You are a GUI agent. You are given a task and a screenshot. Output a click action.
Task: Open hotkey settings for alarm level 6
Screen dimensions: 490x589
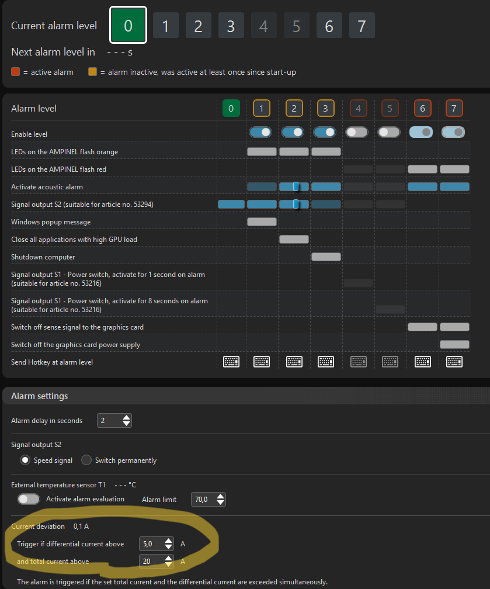(x=422, y=362)
